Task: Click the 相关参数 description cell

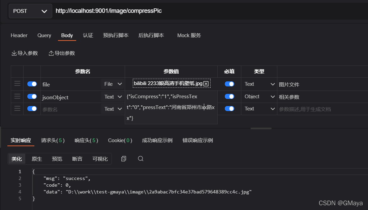Action: (x=323, y=97)
